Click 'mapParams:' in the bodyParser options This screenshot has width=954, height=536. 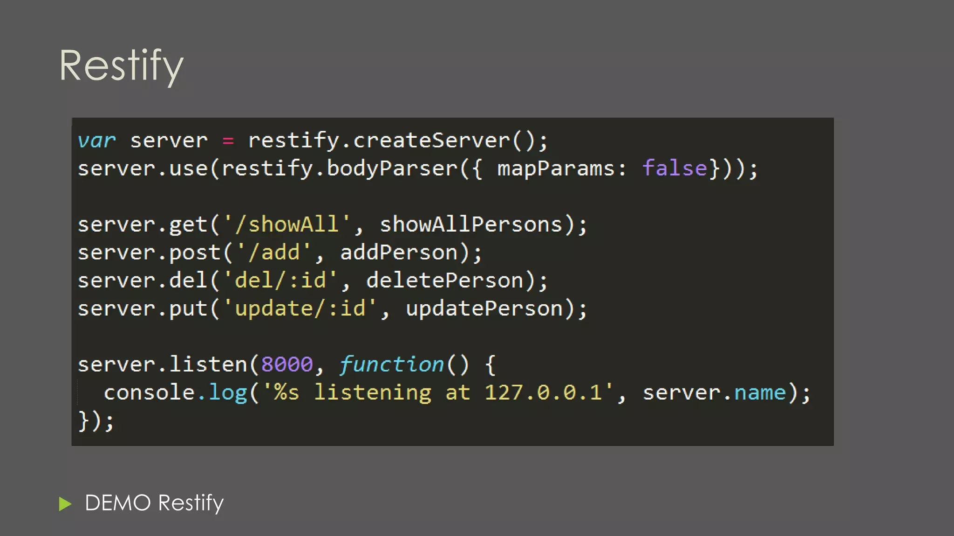[x=562, y=169]
